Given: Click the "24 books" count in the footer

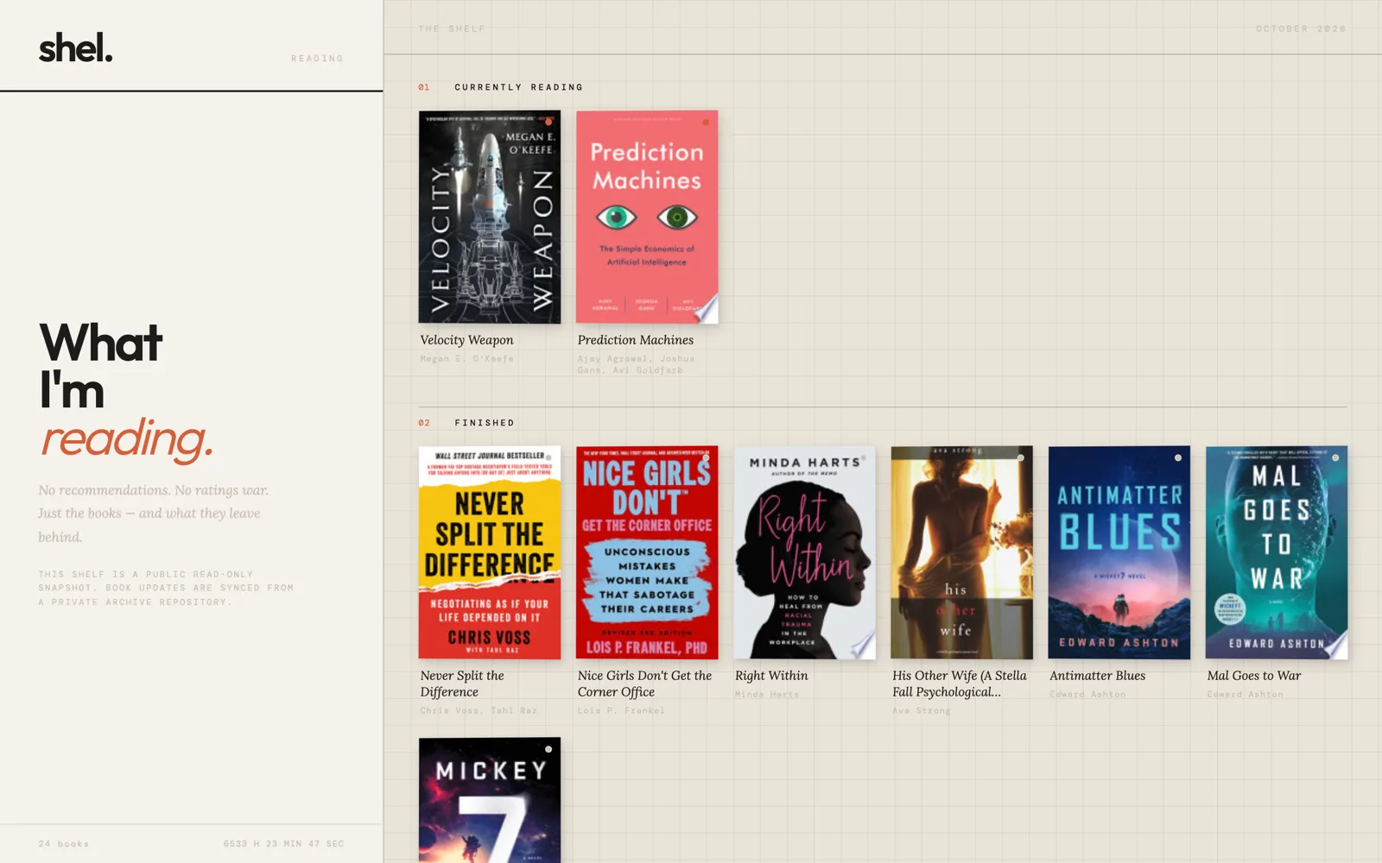Looking at the screenshot, I should (64, 844).
